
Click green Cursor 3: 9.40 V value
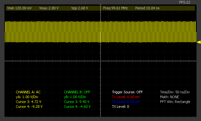(x=77, y=102)
